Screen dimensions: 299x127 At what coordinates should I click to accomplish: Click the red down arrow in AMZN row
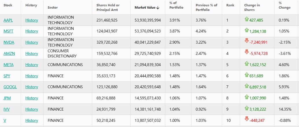pyautogui.click(x=246, y=52)
